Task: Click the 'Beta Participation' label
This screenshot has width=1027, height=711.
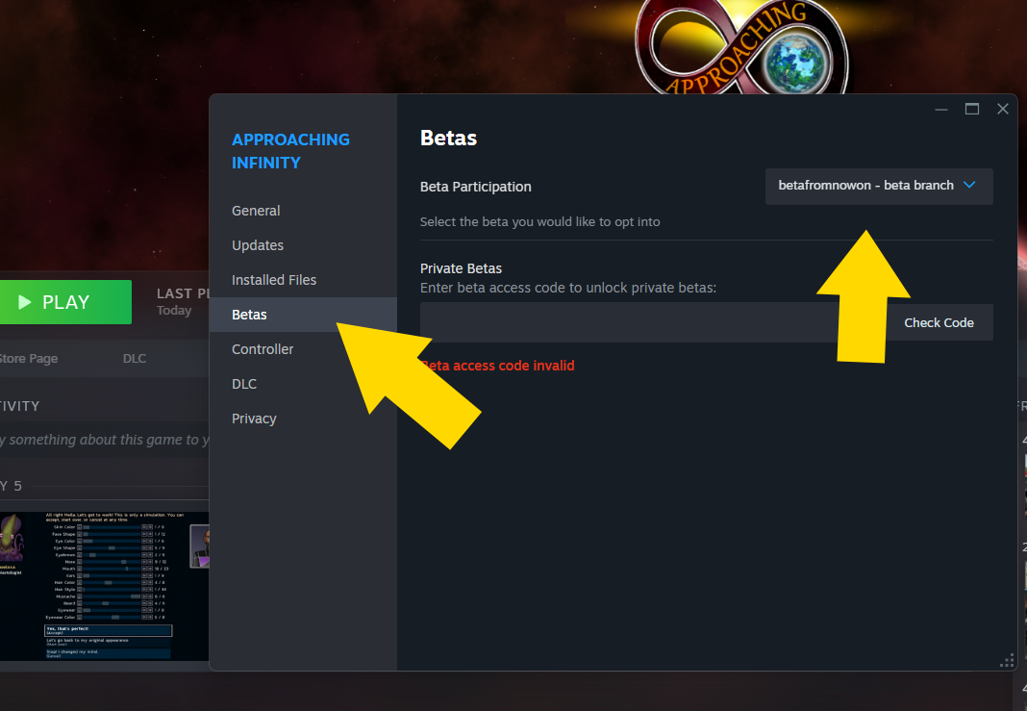Action: (475, 187)
